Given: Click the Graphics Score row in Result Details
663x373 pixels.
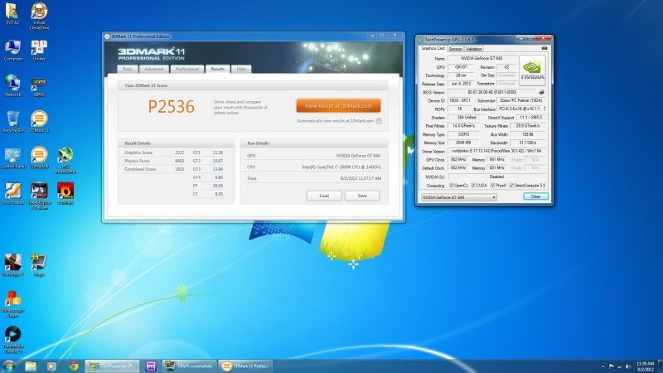Looking at the screenshot, I should (x=154, y=153).
